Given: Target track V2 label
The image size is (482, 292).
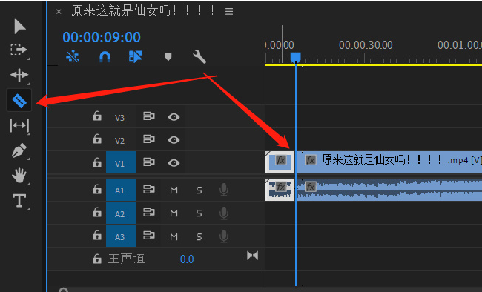Looking at the screenshot, I should click(119, 141).
